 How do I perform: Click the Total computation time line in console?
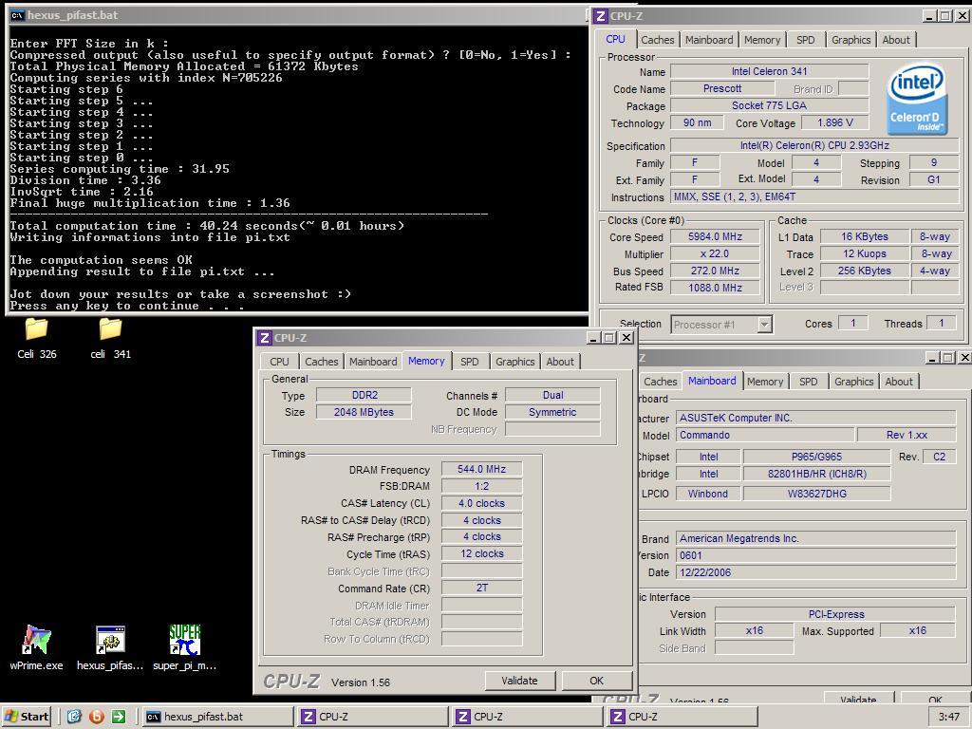207,226
